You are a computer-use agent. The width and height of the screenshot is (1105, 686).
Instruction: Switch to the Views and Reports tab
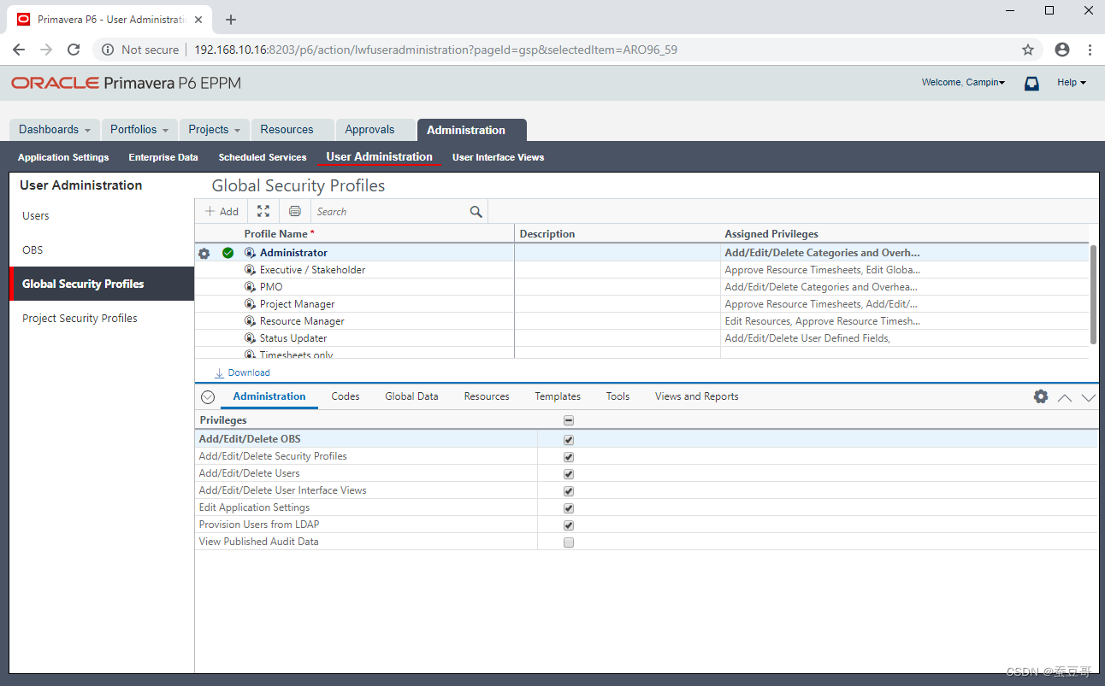click(697, 396)
